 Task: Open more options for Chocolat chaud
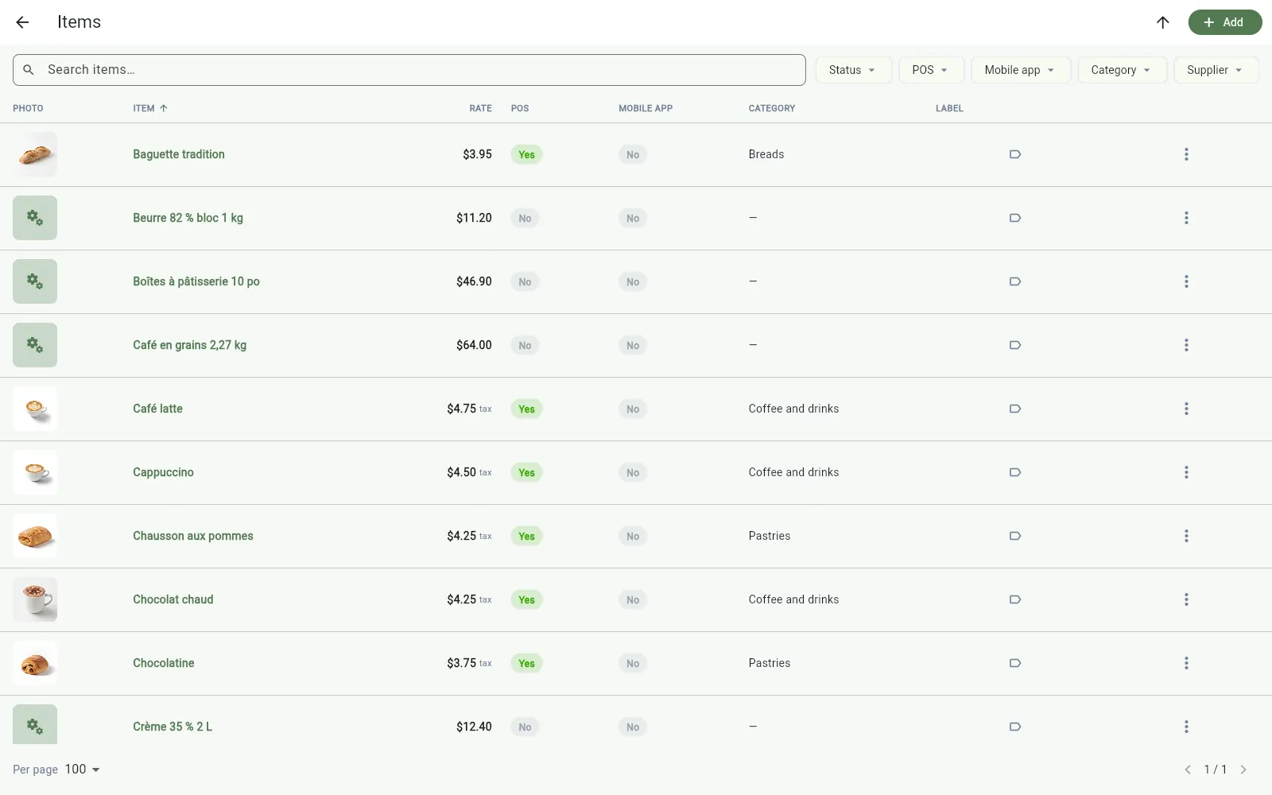1186,599
